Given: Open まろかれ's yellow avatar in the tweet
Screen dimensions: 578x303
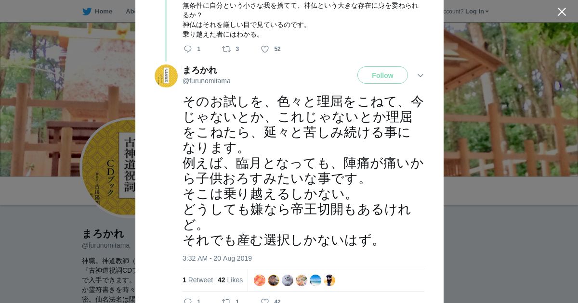Looking at the screenshot, I should click(166, 76).
